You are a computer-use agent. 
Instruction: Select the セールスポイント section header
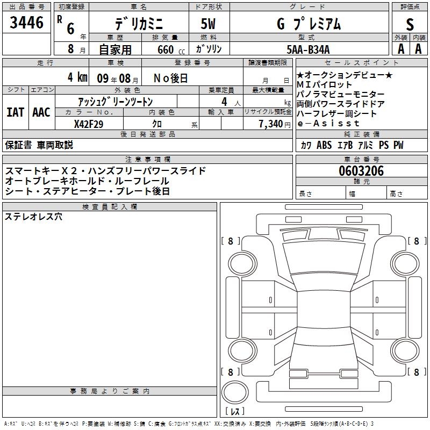point(361,62)
